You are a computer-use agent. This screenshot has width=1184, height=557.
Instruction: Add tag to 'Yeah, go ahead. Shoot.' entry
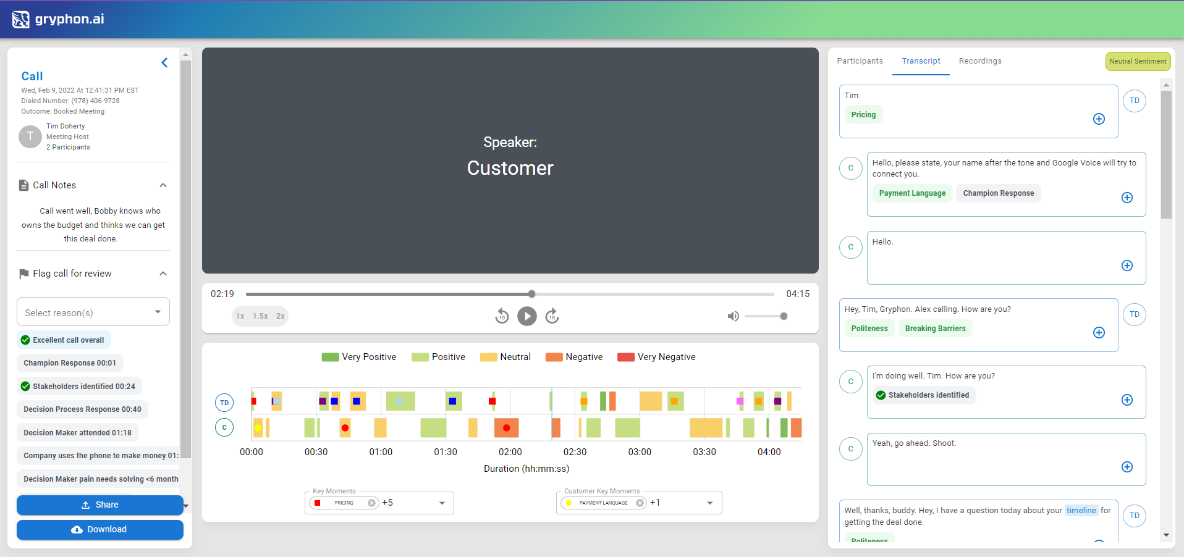(x=1127, y=467)
